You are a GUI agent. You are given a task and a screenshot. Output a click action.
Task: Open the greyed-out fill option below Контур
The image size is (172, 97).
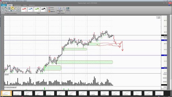click(x=51, y=9)
